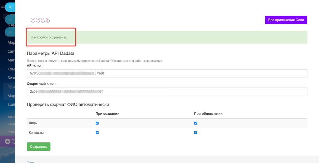Open Сайты item in left sidebar
The width and height of the screenshot is (319, 163).
coord(11,51)
